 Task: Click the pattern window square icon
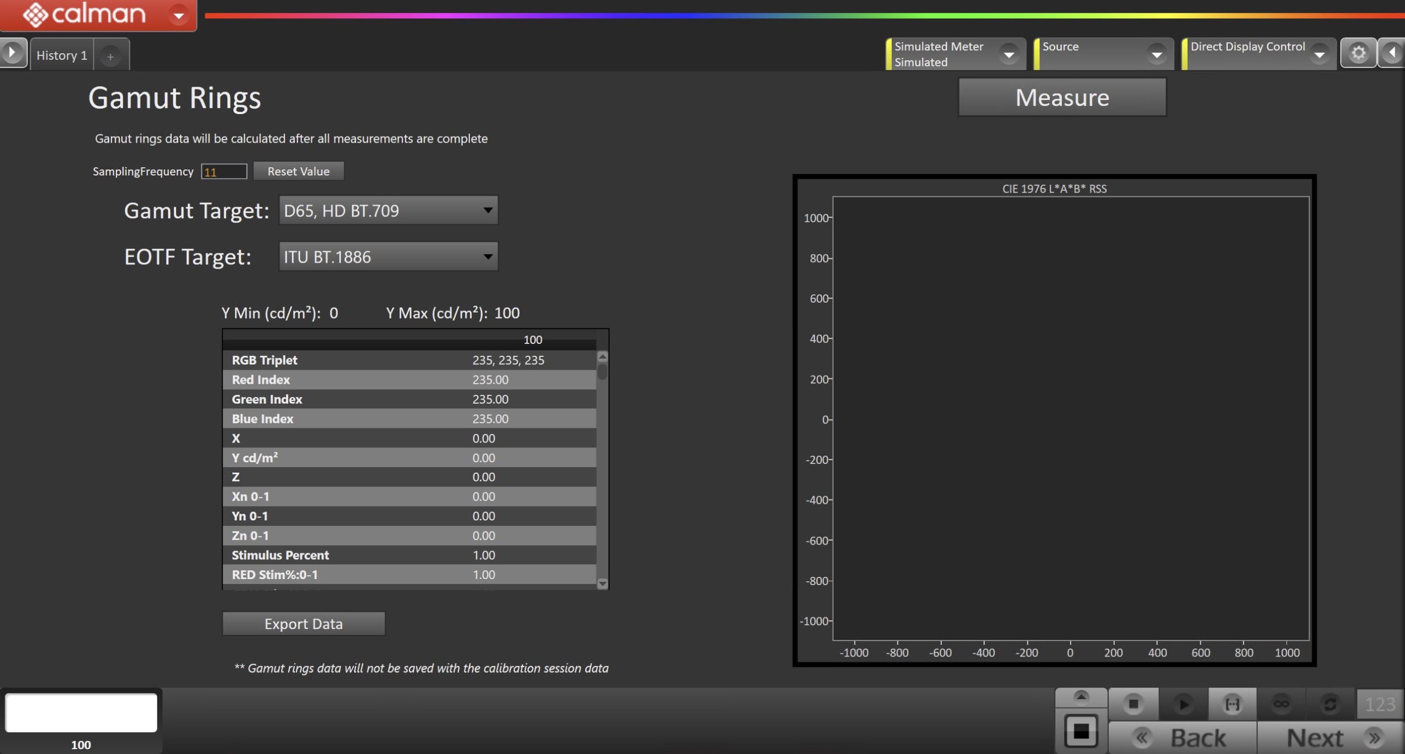coord(1081,731)
